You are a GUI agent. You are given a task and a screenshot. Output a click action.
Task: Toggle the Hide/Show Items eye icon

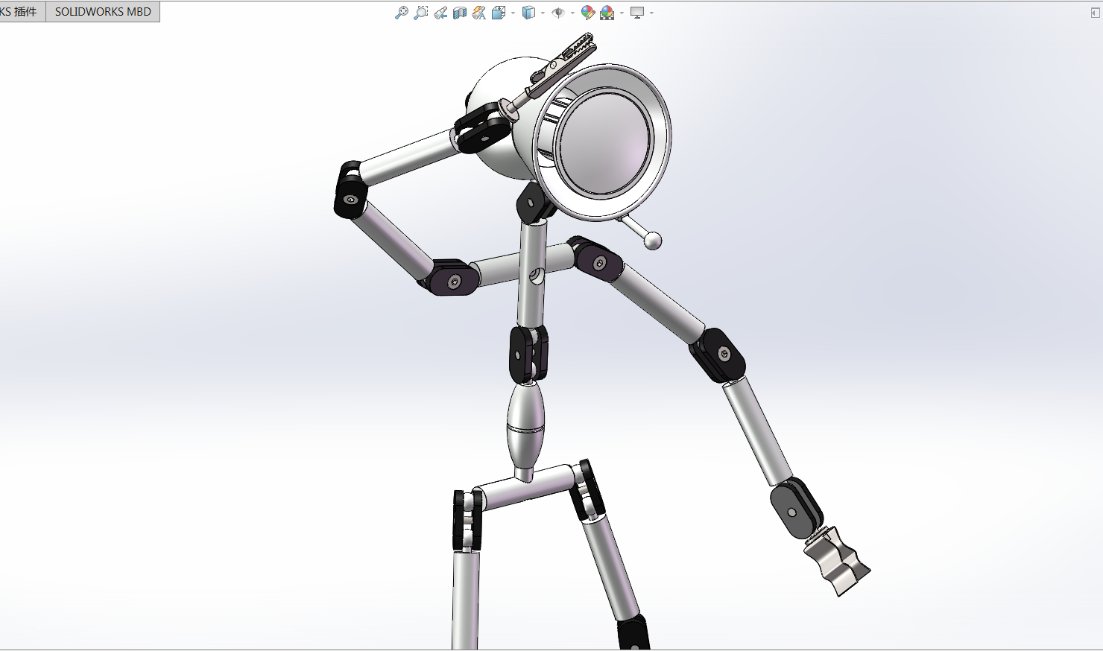tap(558, 13)
